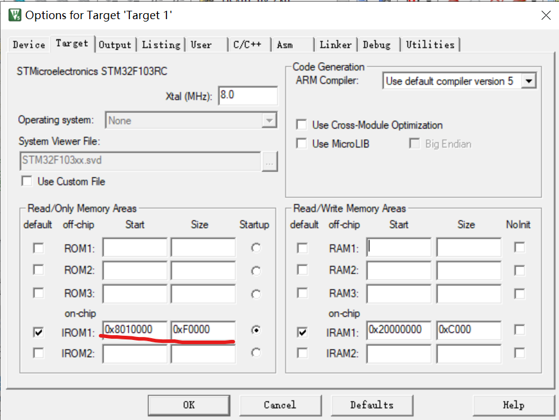Enable NoInit for IRAM1
559x420 pixels.
pyautogui.click(x=519, y=330)
